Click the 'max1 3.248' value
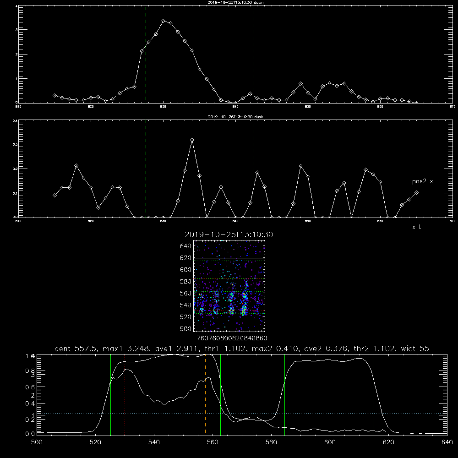Viewport: 458px width, 458px height. 126,349
